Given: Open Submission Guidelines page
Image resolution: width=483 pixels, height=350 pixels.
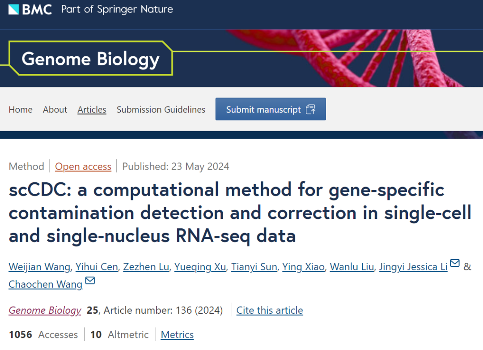Looking at the screenshot, I should click(161, 110).
